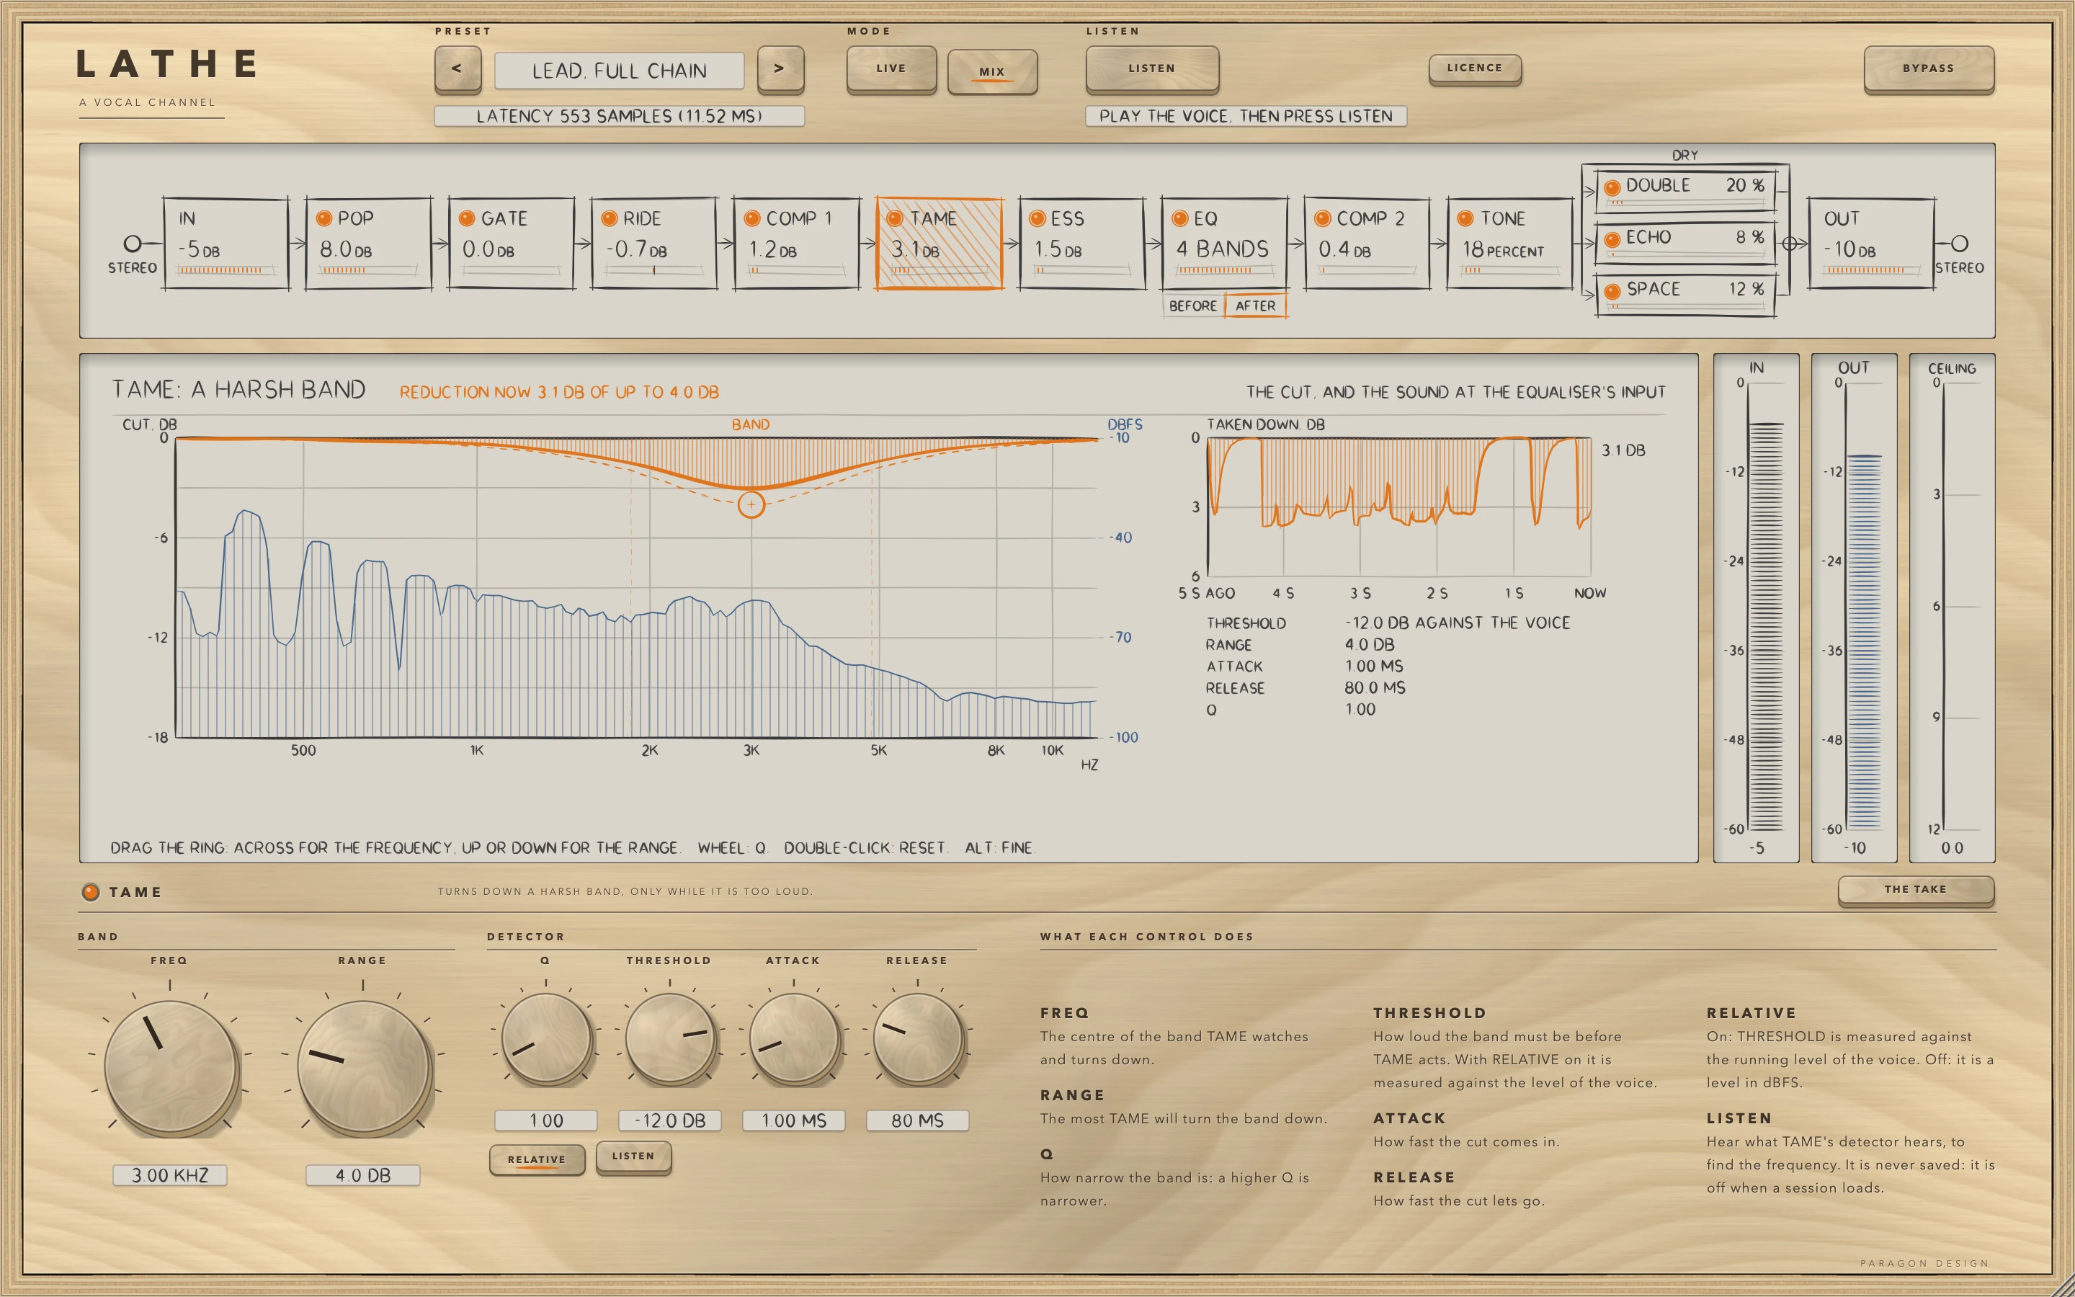
Task: Select the IN -5 DB chain block
Action: 226,244
